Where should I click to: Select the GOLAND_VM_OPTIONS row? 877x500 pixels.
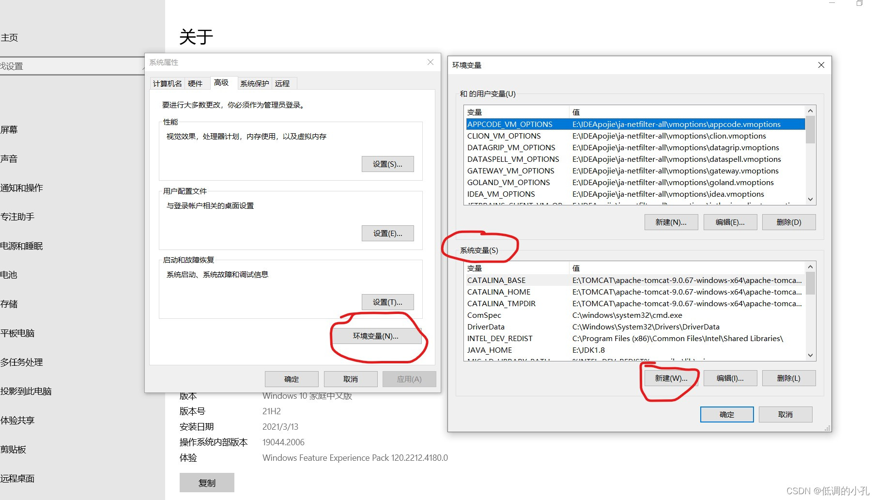pos(635,182)
